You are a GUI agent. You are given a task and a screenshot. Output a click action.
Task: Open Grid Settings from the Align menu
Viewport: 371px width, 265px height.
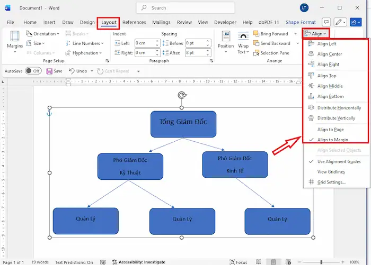331,182
